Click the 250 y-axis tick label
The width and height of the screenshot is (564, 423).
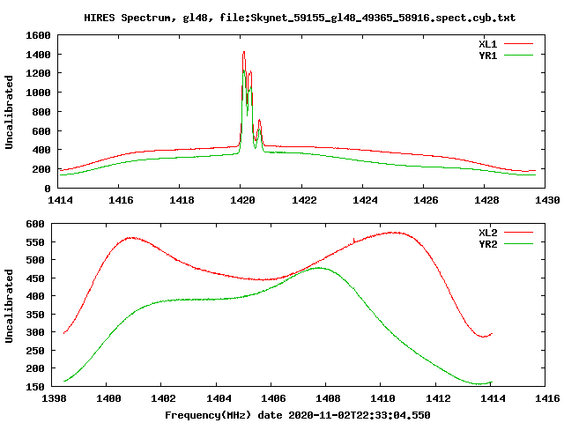pyautogui.click(x=35, y=351)
